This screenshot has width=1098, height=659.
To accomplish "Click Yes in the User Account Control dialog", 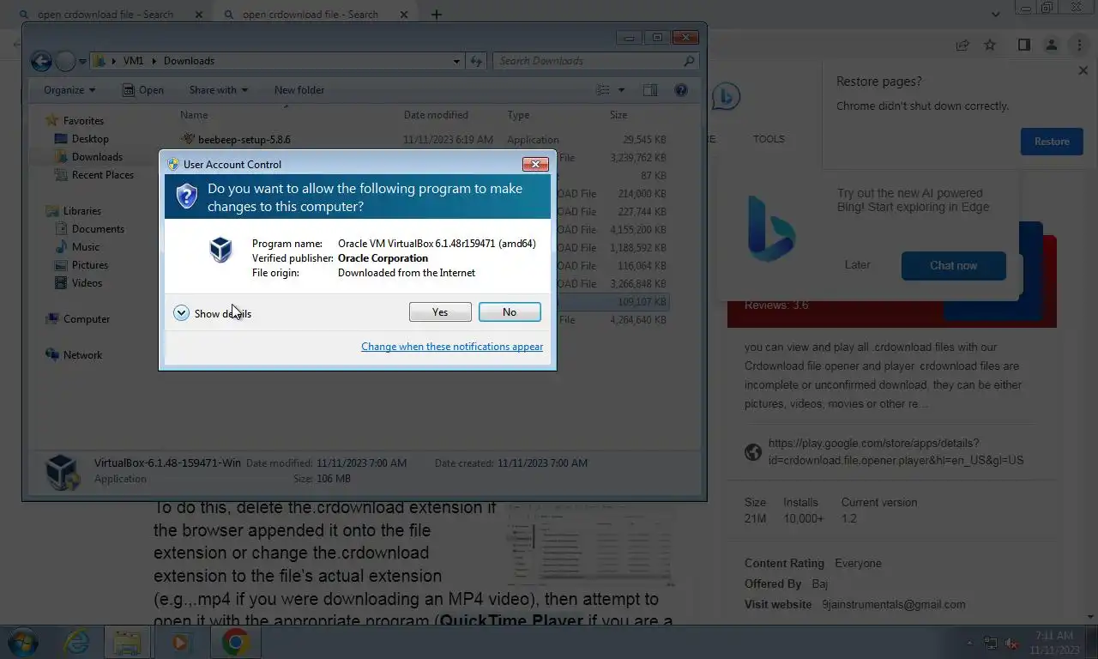I will pyautogui.click(x=440, y=312).
